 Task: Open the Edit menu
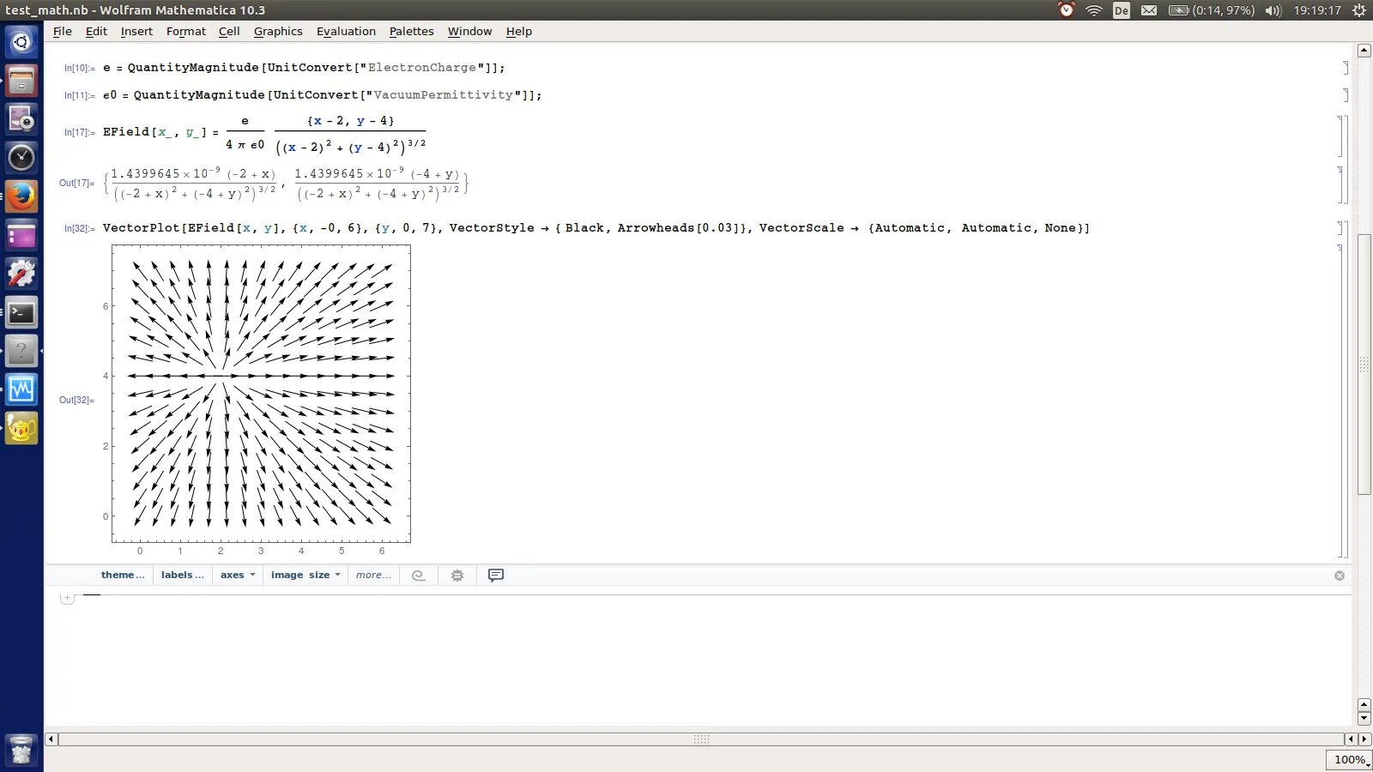tap(96, 31)
